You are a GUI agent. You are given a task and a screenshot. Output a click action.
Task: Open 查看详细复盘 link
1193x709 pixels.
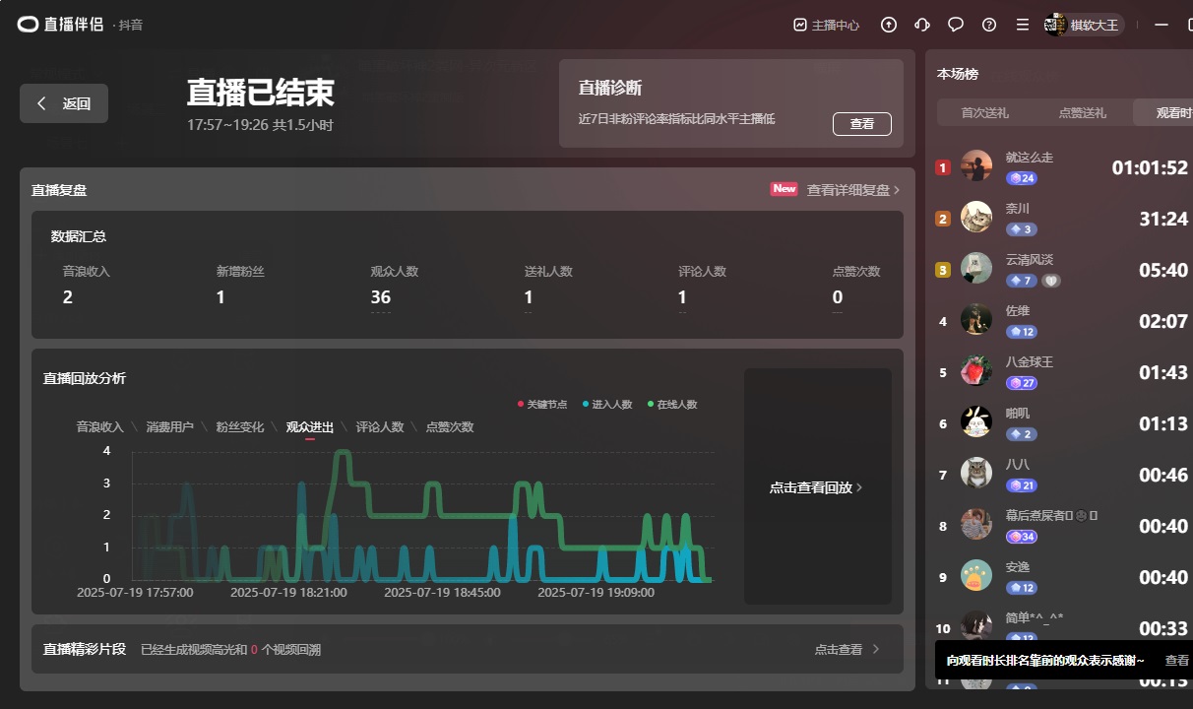(853, 190)
